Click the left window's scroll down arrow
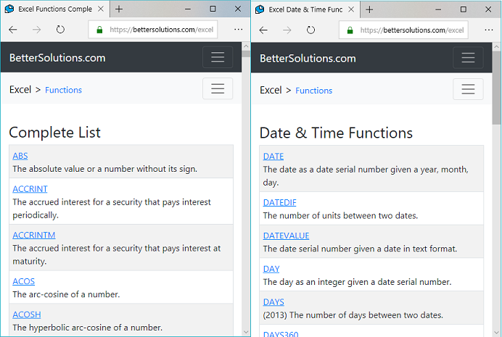Image resolution: width=502 pixels, height=337 pixels. [246, 332]
